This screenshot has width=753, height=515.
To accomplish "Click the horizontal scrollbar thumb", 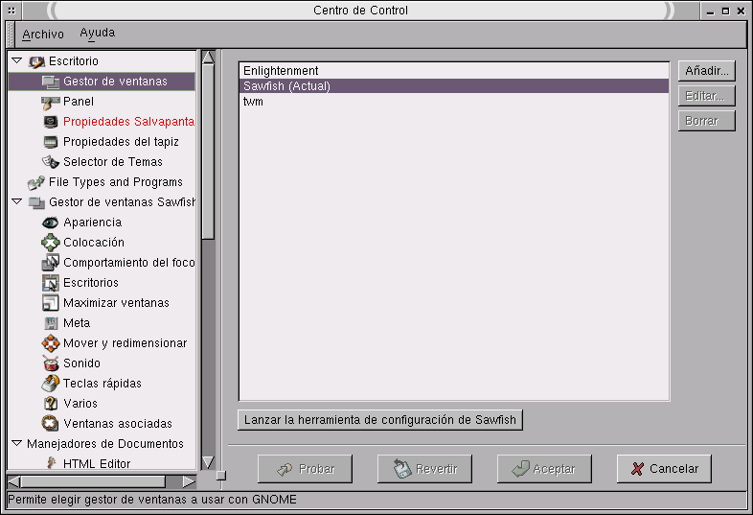I will coord(93,481).
